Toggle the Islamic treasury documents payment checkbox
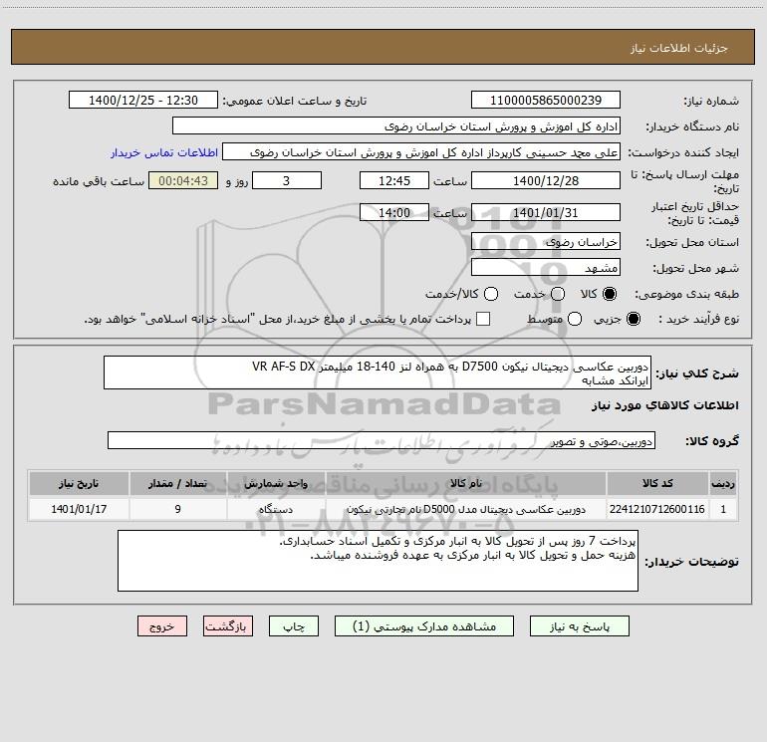The height and width of the screenshot is (742, 767). coord(483,319)
